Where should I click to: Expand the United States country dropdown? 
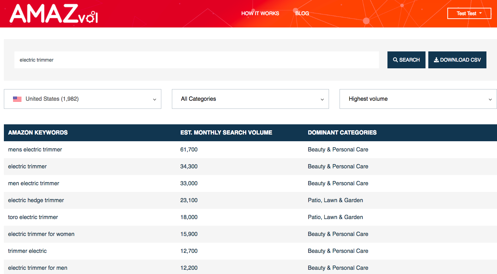pyautogui.click(x=82, y=99)
